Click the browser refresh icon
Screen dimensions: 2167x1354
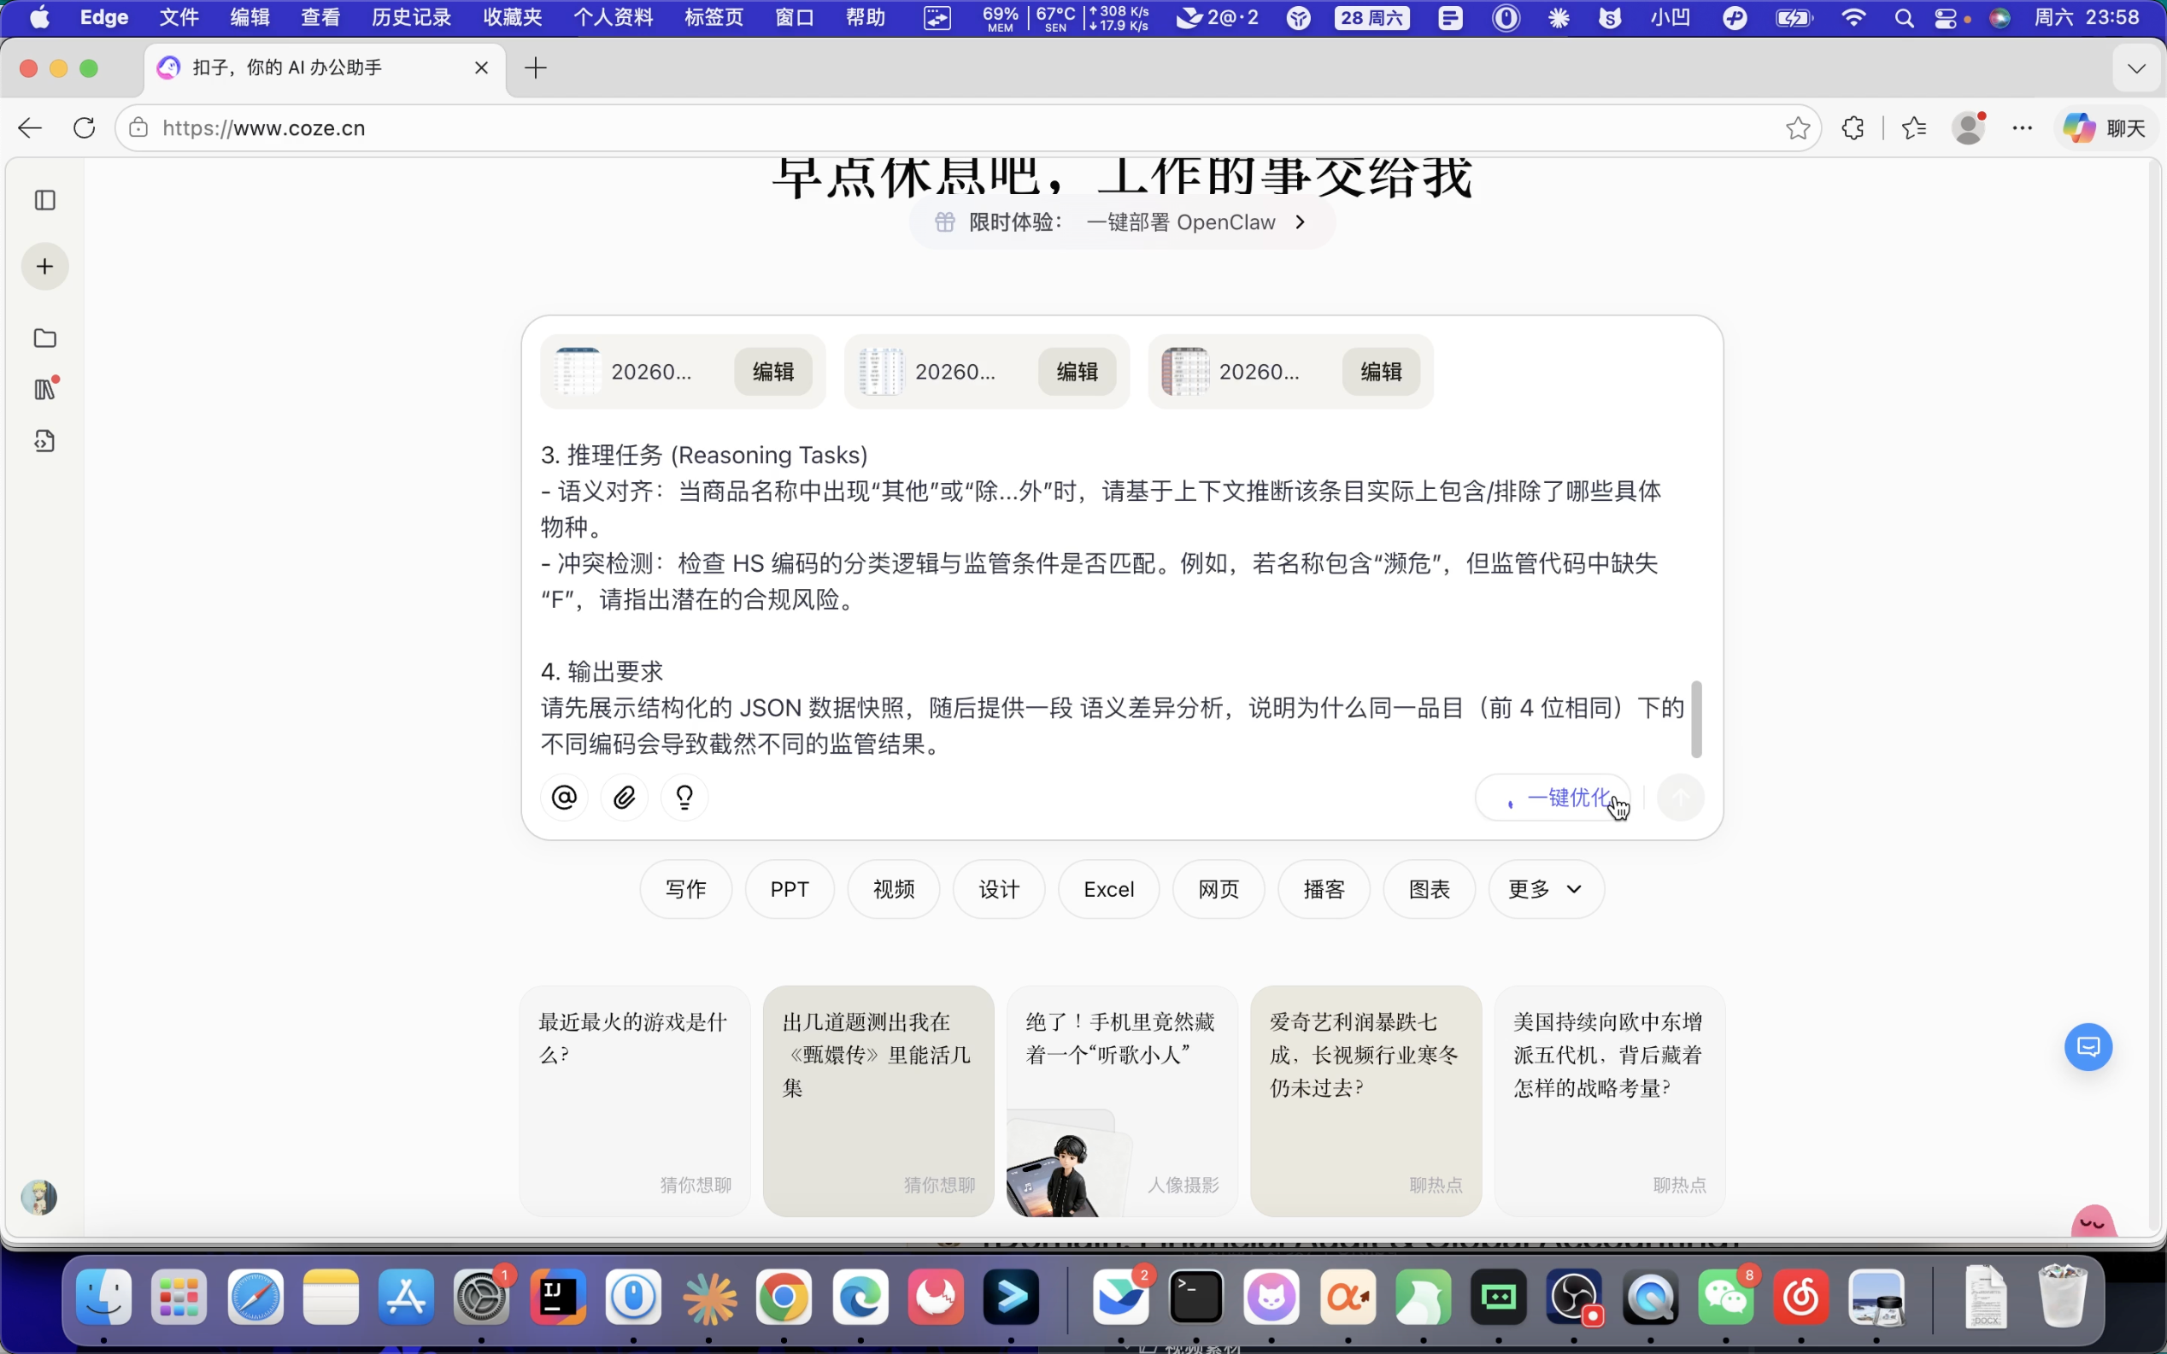pos(84,128)
